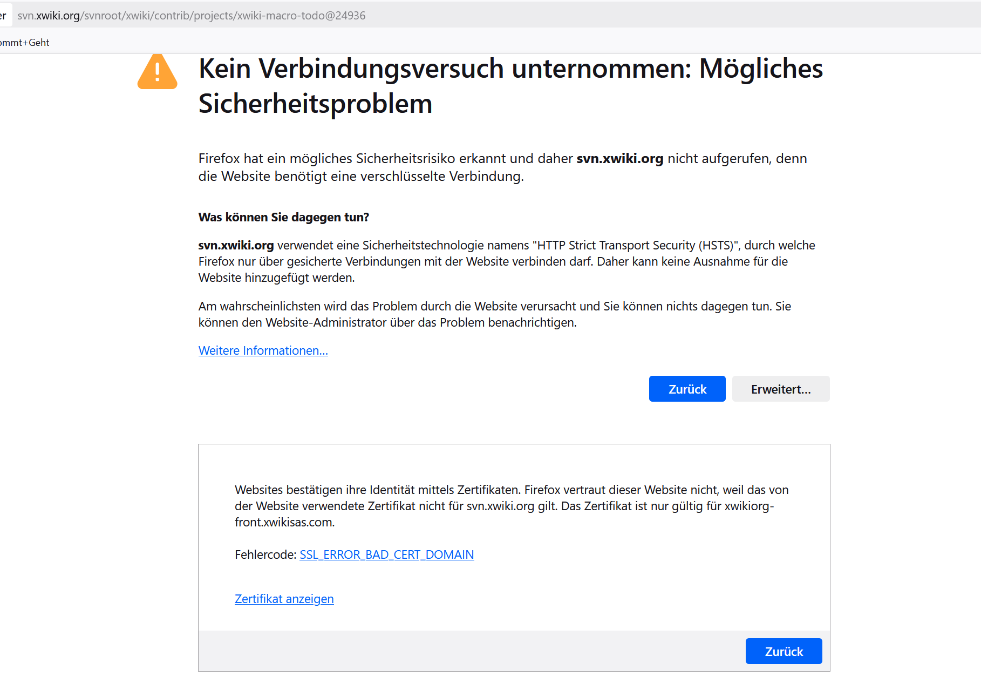This screenshot has height=690, width=981.
Task: Open the SSL_ERROR_BAD_CERT_DOMAIN error code link
Action: point(386,554)
